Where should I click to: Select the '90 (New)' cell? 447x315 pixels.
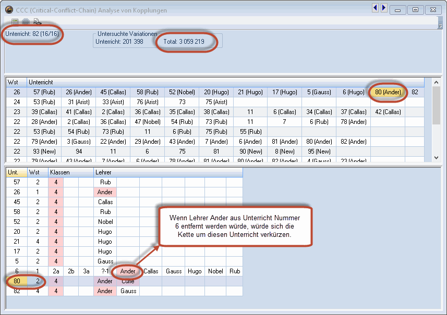click(250, 152)
